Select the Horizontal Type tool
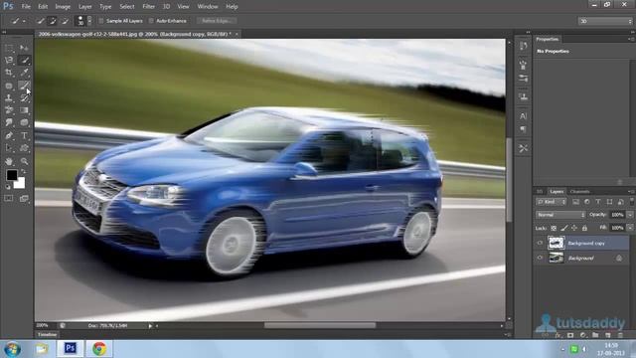The height and width of the screenshot is (358, 636). (x=24, y=135)
